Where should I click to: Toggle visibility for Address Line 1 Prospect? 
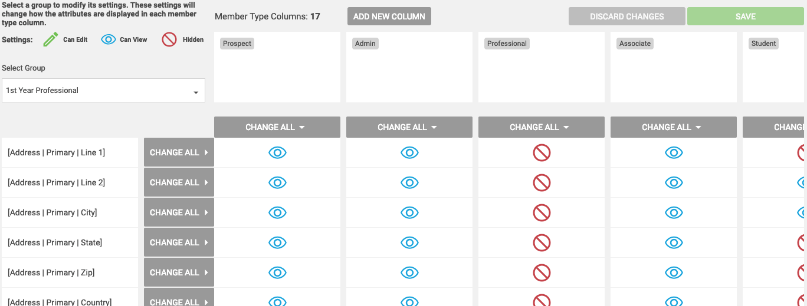(277, 153)
